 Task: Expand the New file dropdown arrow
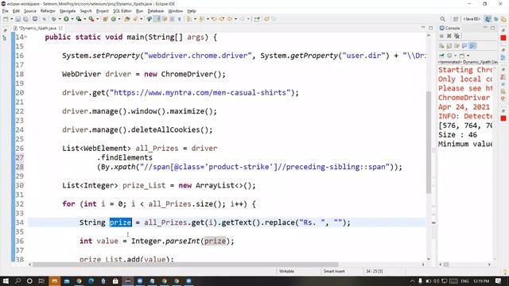pos(12,19)
